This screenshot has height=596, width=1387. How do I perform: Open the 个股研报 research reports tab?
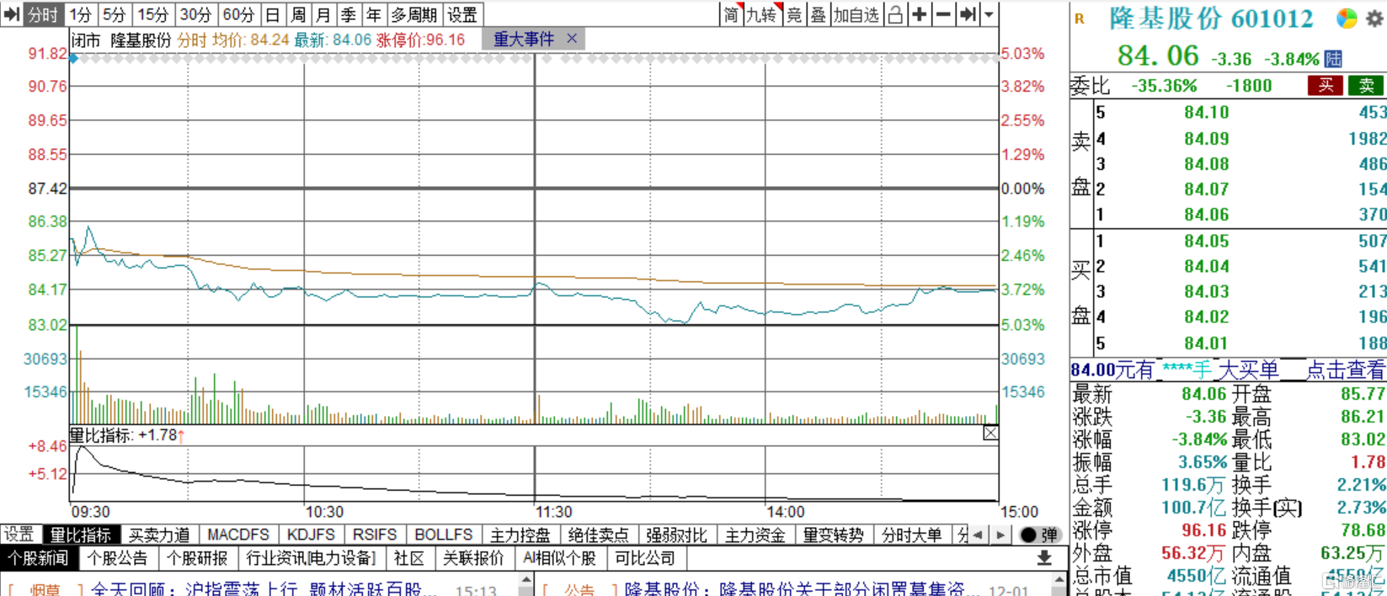pos(197,558)
